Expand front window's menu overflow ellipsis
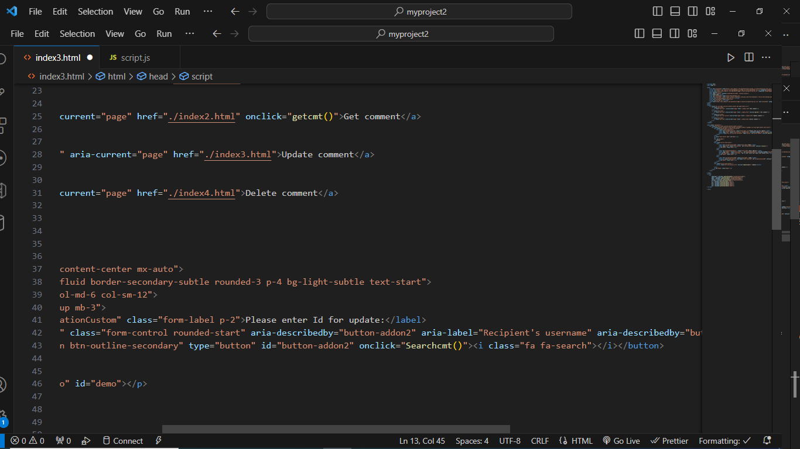Image resolution: width=800 pixels, height=449 pixels. pos(189,34)
